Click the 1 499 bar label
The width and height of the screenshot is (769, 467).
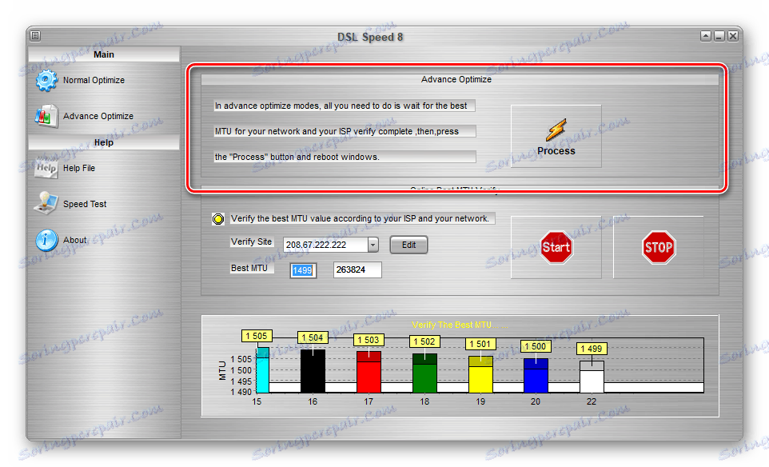coord(592,349)
